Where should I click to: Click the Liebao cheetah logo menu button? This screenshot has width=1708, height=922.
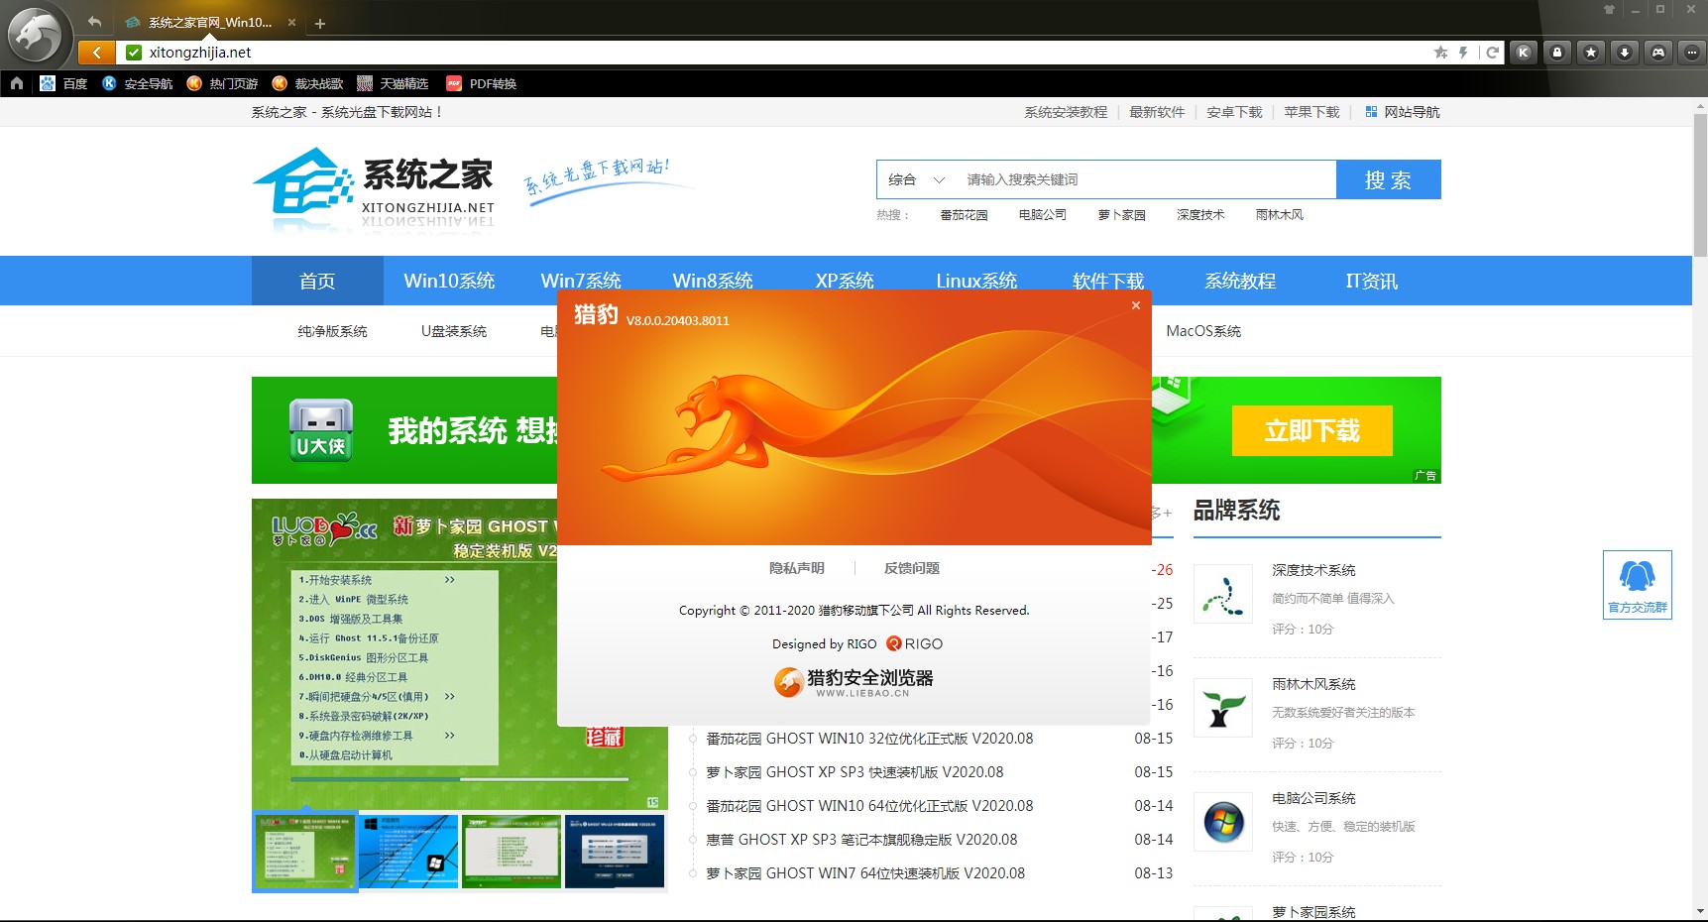pos(35,37)
